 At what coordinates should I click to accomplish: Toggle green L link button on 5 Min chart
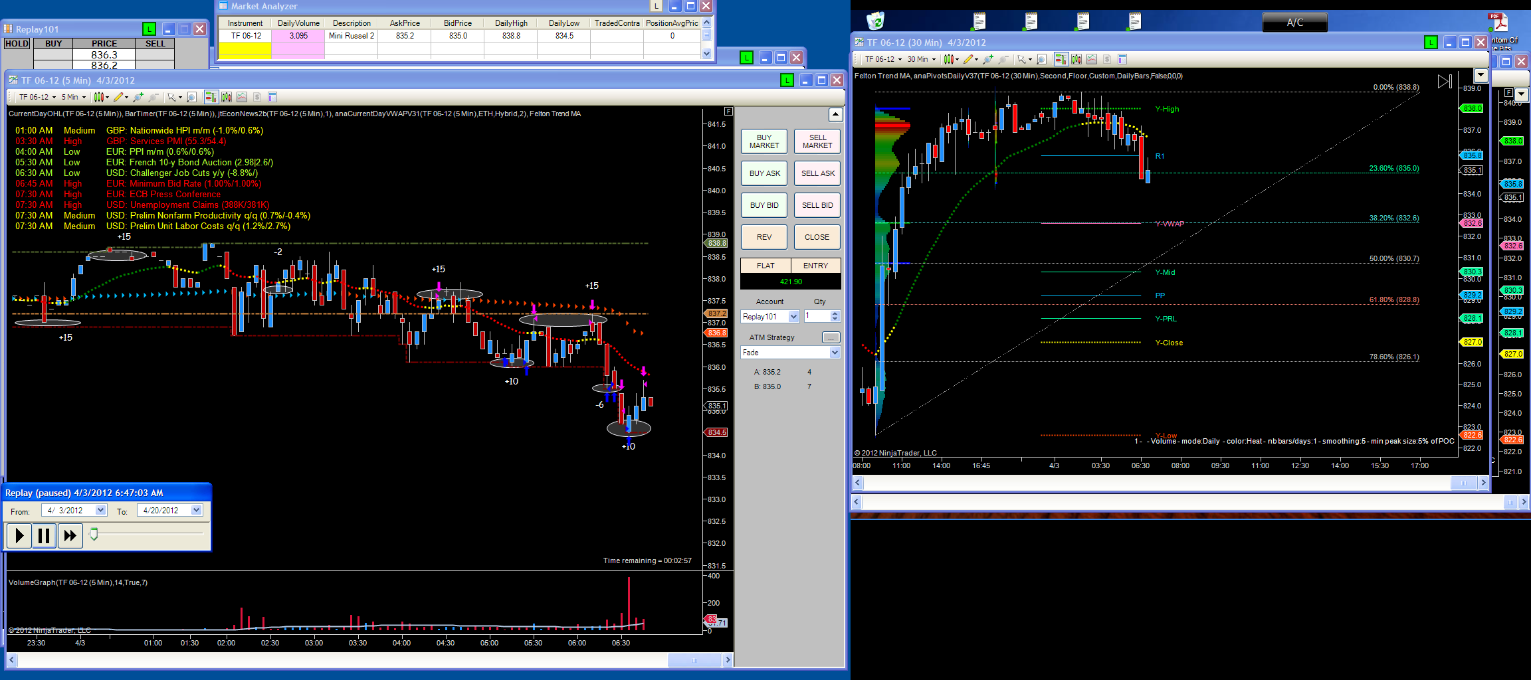point(787,80)
